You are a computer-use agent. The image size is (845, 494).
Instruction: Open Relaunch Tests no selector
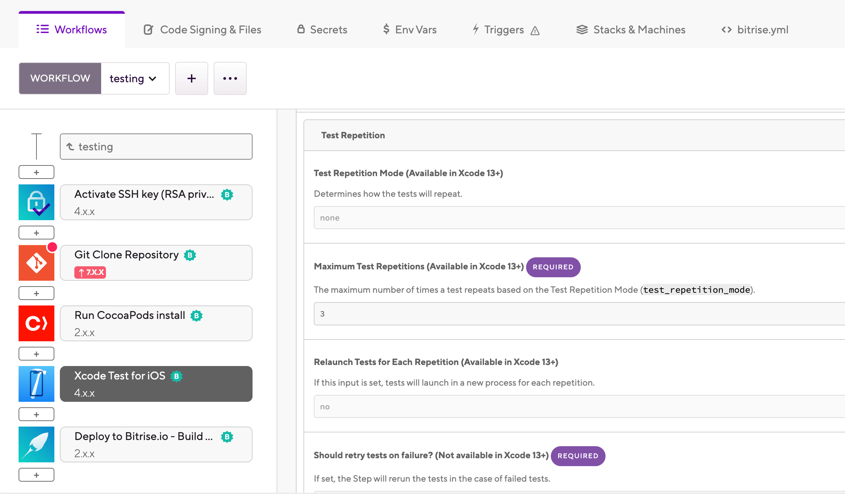pyautogui.click(x=578, y=407)
